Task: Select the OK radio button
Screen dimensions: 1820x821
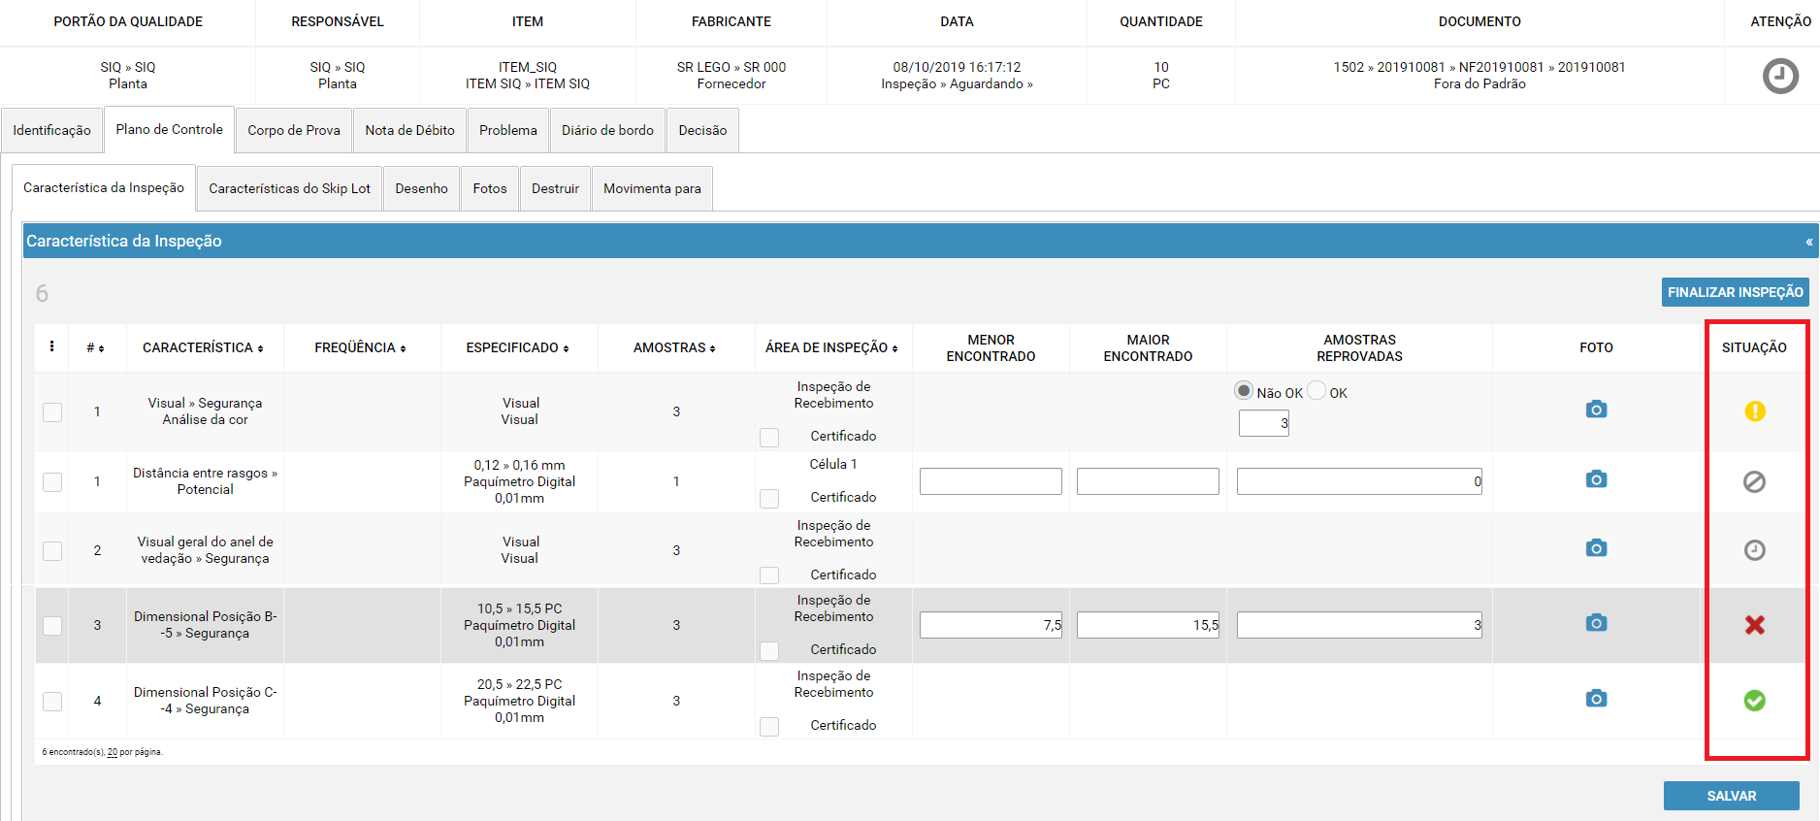Action: (1316, 390)
